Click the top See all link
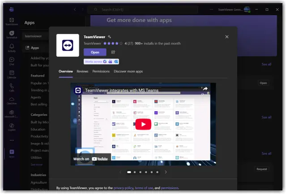 click(x=266, y=64)
